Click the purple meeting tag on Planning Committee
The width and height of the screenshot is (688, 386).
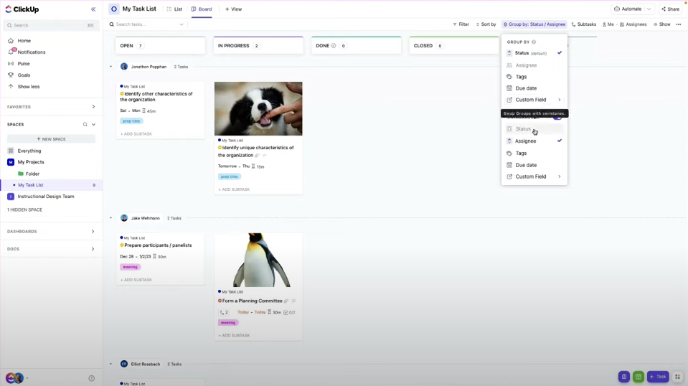(227, 323)
